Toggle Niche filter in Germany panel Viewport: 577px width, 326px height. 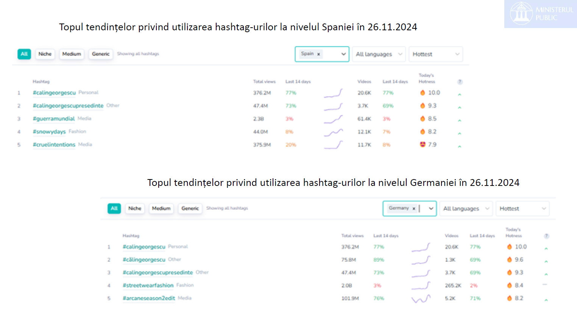[x=134, y=209]
